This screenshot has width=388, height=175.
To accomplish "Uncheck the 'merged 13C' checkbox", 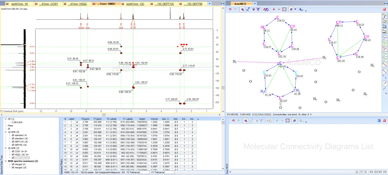I will [13, 167].
